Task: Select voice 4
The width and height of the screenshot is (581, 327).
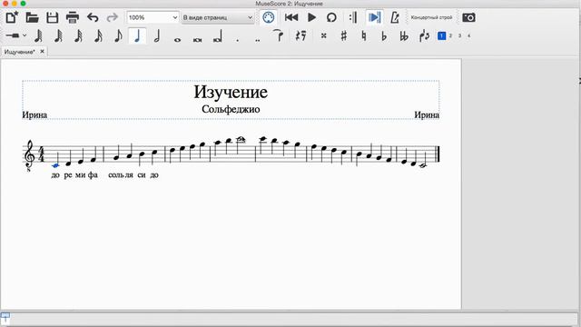Action: 468,35
